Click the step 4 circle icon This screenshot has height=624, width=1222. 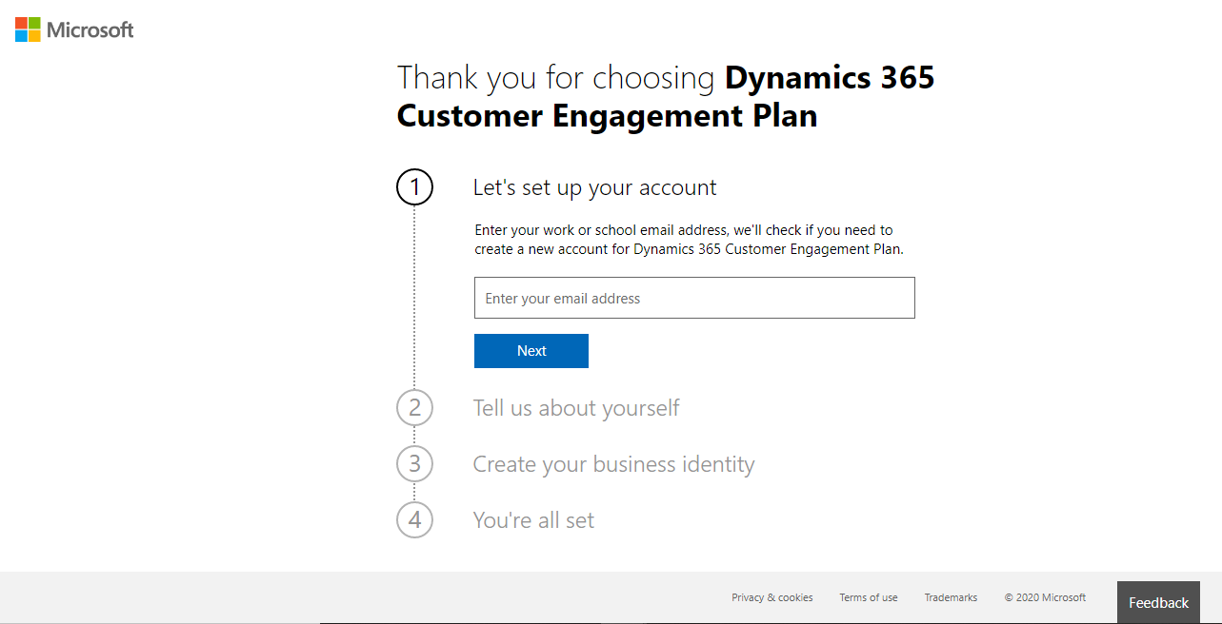point(414,520)
